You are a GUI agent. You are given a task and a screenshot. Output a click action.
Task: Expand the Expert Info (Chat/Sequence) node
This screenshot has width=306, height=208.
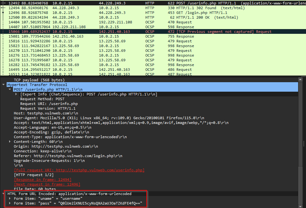[x=16, y=94]
